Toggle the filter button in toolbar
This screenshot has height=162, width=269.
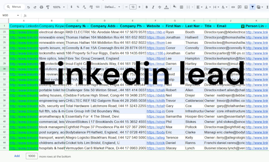(x=252, y=7)
